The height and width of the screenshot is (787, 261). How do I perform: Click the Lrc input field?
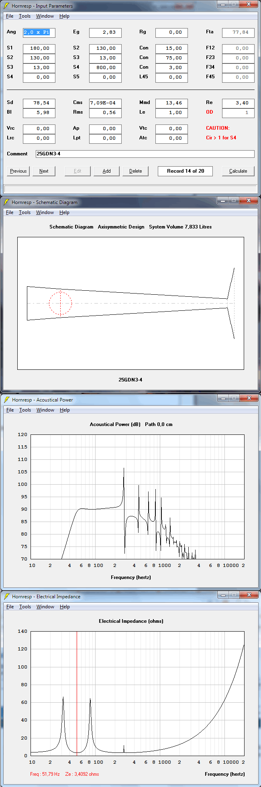click(39, 139)
